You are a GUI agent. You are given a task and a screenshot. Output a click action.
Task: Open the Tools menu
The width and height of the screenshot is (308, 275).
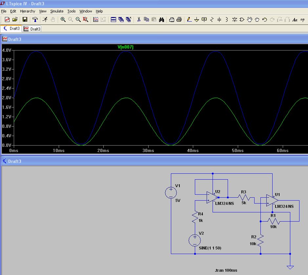coord(72,11)
